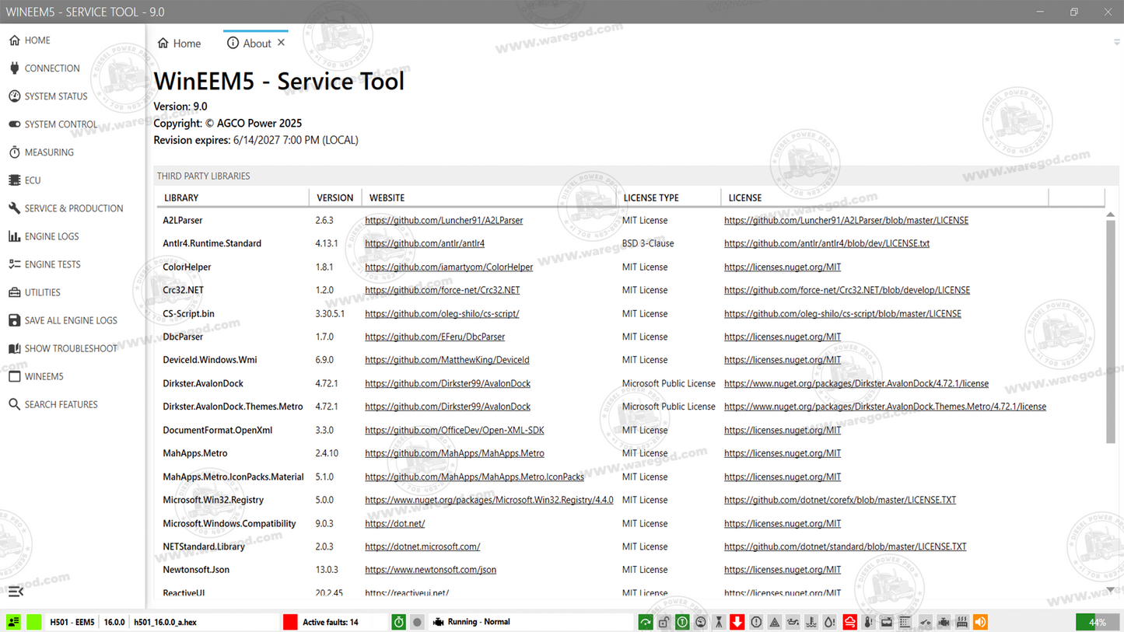Open the SYSTEM STATUS sidebar section
This screenshot has height=632, width=1124.
click(56, 96)
